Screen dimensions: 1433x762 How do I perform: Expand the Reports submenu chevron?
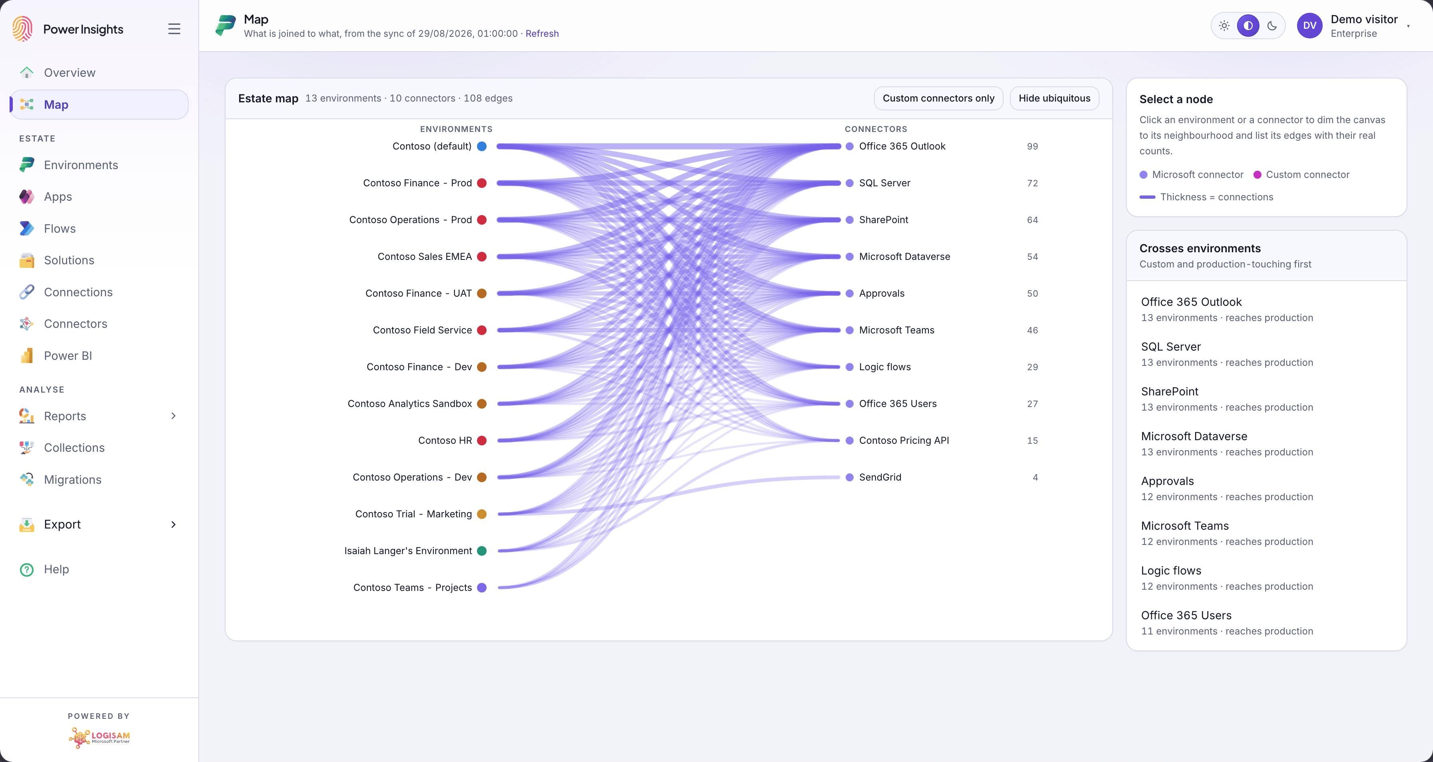tap(174, 415)
